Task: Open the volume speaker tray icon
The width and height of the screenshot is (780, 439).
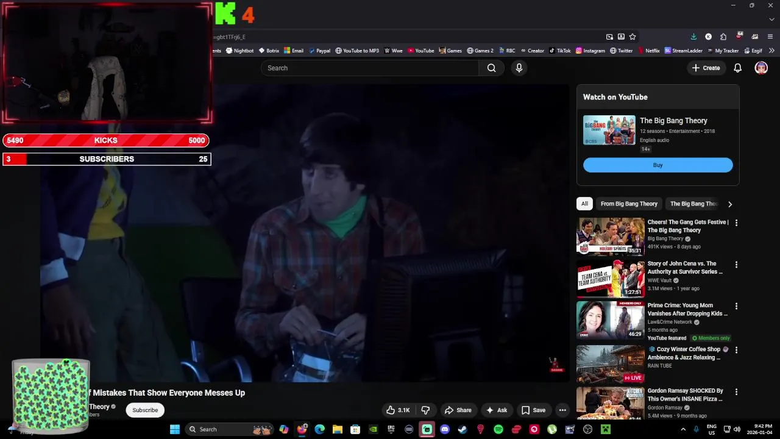Action: click(x=736, y=429)
